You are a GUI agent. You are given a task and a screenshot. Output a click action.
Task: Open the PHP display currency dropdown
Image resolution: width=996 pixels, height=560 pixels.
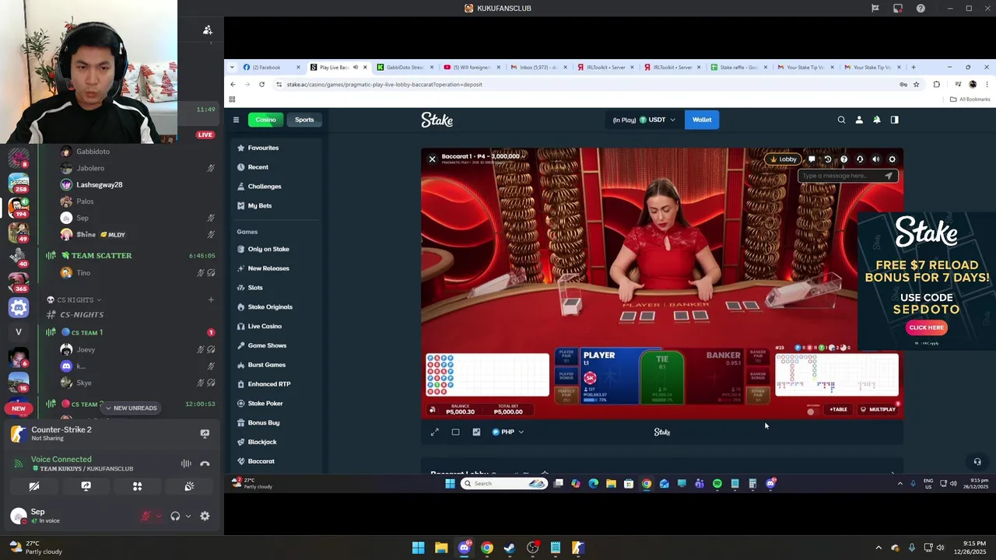coord(508,432)
